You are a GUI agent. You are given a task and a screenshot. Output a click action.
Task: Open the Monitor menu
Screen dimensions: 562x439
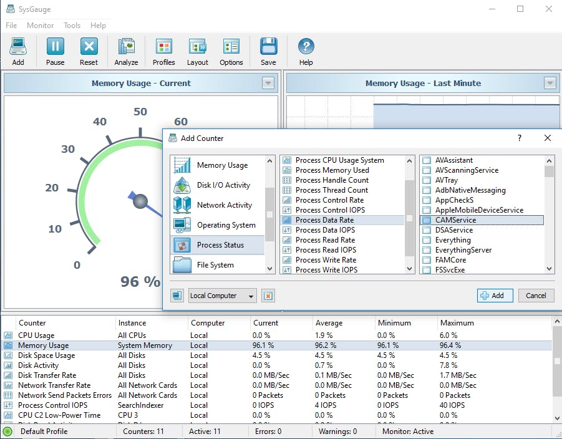[40, 26]
